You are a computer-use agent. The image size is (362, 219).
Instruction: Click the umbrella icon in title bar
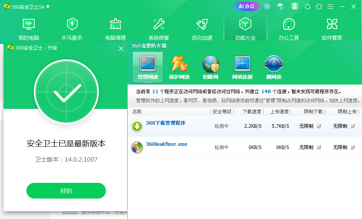280,6
